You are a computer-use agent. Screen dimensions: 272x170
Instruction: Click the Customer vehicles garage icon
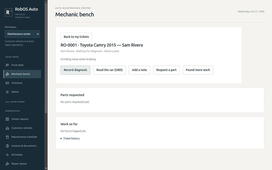pyautogui.click(x=7, y=128)
